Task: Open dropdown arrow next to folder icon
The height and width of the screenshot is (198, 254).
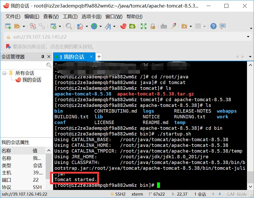Action: [x=24, y=26]
